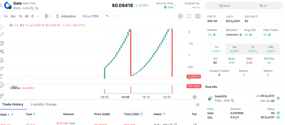Enter fullscreen chart mode
The width and height of the screenshot is (285, 125).
[x=189, y=16]
